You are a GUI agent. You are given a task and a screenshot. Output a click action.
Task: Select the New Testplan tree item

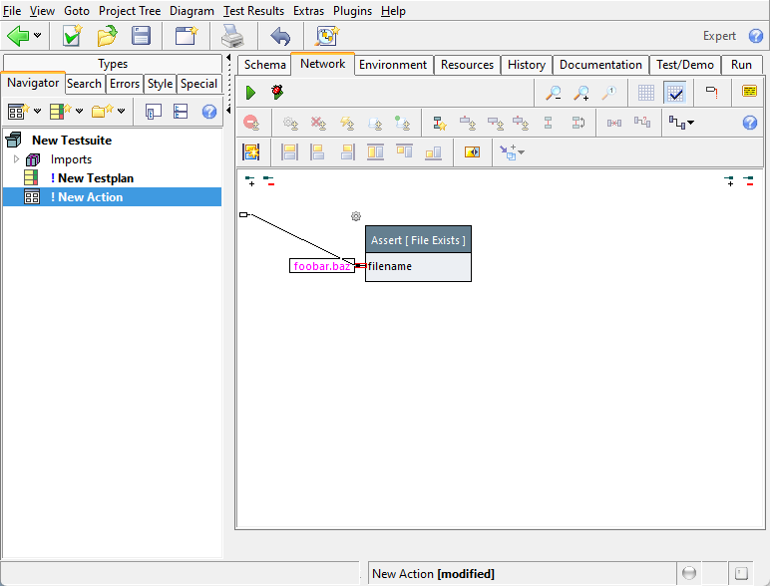coord(95,178)
